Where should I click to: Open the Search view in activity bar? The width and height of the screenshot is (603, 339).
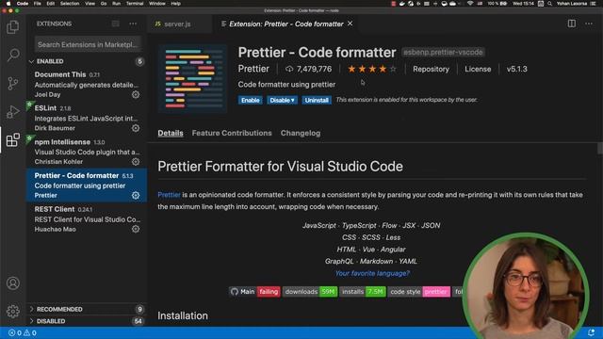(x=12, y=55)
